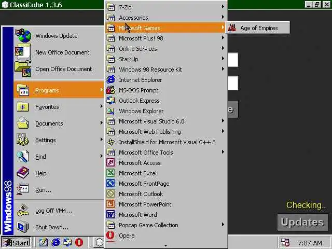The image size is (332, 249).
Task: Open Internet Explorer from the quick launch bar
Action: coord(56,243)
